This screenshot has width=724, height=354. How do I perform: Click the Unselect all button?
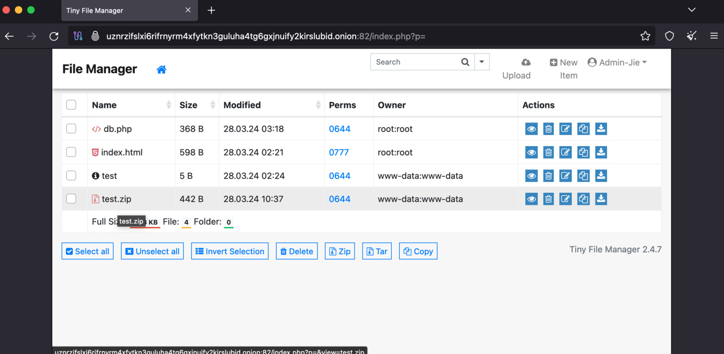pyautogui.click(x=153, y=251)
